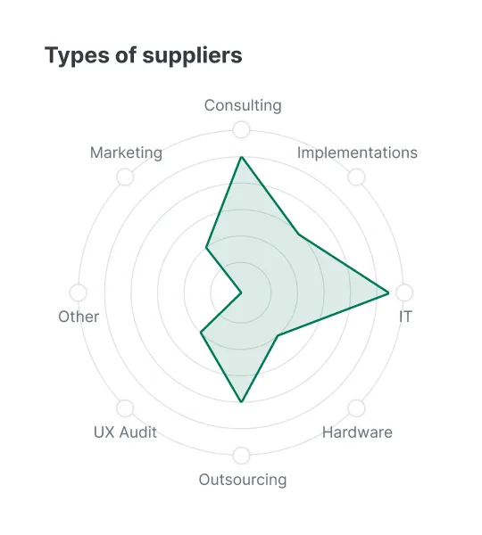Select the Hardware label
Screen dimensions: 482x535
357,432
